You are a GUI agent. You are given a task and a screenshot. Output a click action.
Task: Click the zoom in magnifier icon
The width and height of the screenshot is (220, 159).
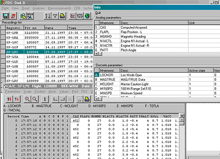point(27,99)
